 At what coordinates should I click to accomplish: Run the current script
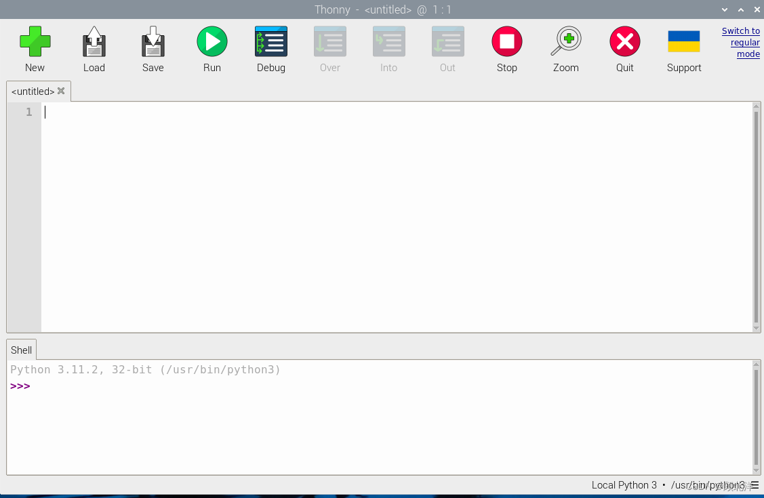click(212, 42)
